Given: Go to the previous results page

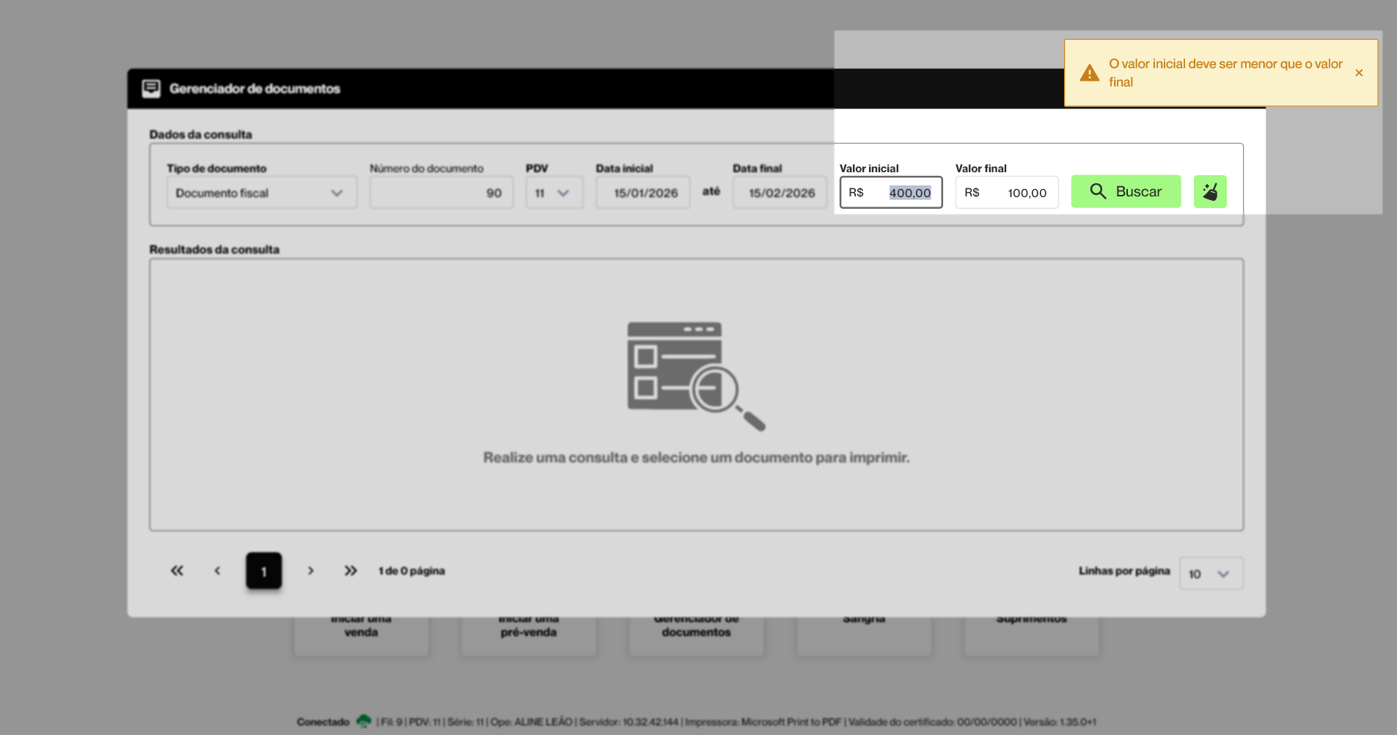Looking at the screenshot, I should click(x=217, y=571).
